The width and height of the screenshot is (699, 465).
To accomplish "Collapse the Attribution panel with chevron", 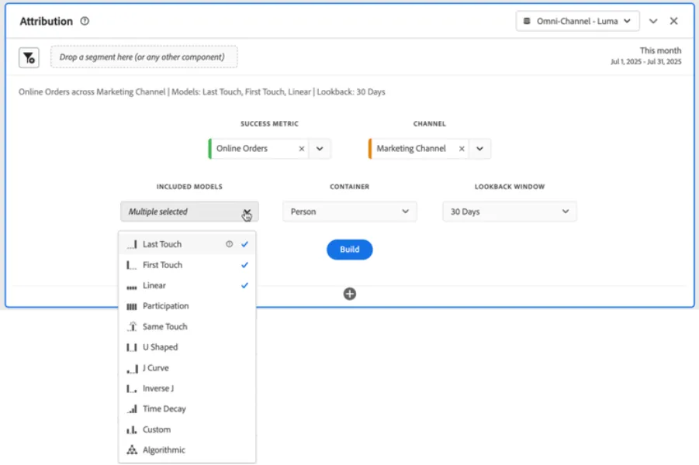I will pyautogui.click(x=653, y=21).
